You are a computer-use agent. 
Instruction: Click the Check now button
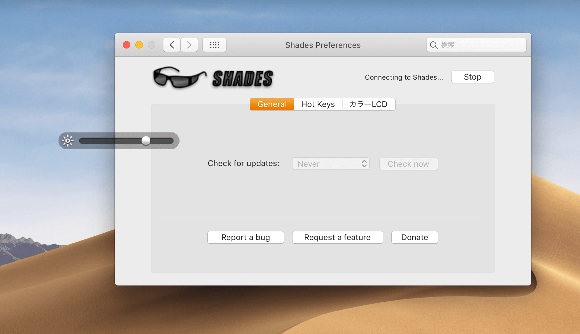408,164
